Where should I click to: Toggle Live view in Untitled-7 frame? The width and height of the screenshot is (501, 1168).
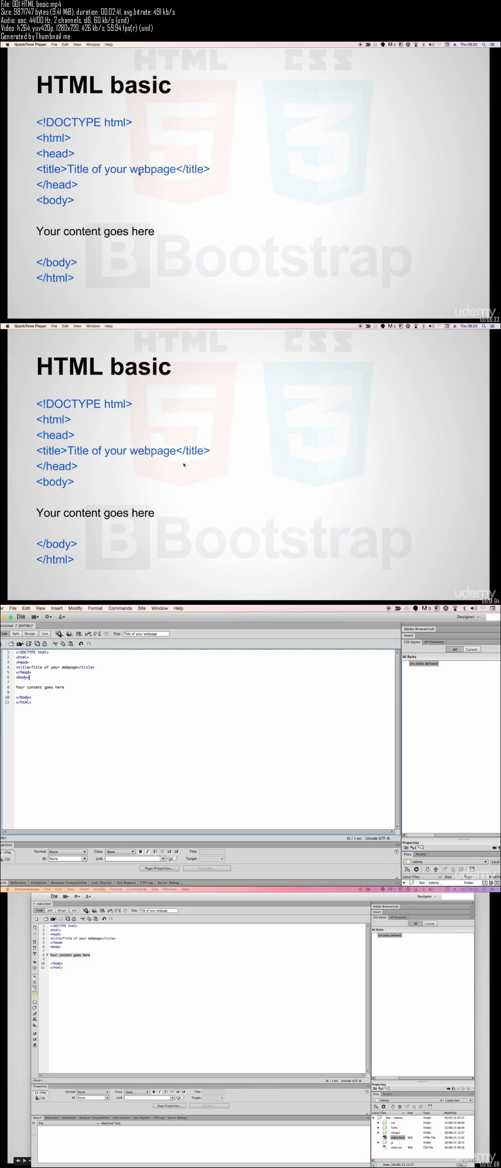[45, 634]
